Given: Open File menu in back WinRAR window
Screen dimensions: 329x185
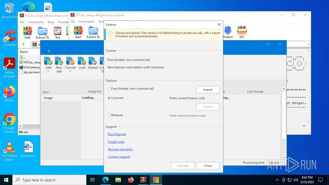Looking at the screenshot, I should click(x=22, y=22).
